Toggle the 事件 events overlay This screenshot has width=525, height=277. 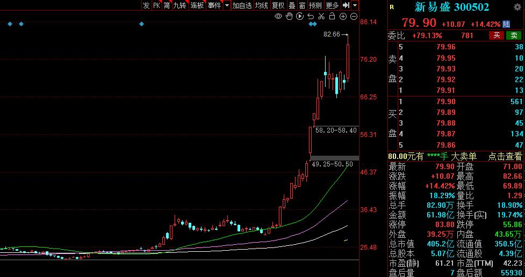click(214, 5)
